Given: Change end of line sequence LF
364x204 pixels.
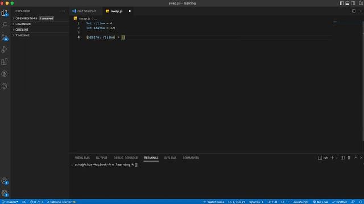Looking at the screenshot, I should 283,202.
